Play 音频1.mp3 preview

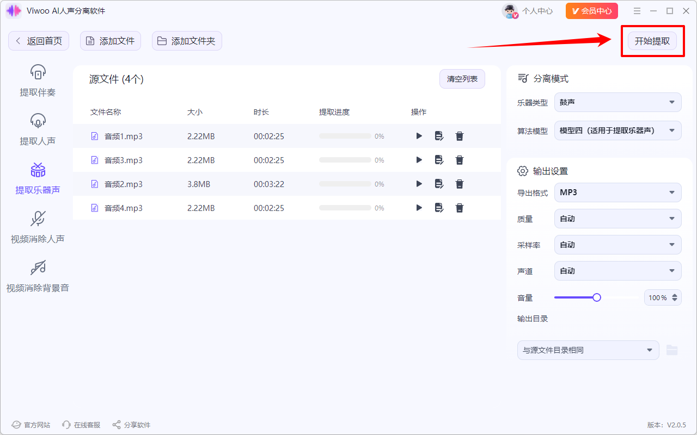419,136
